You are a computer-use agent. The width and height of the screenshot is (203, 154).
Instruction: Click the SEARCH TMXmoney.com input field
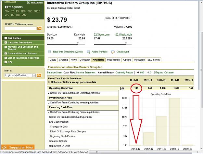20,28
